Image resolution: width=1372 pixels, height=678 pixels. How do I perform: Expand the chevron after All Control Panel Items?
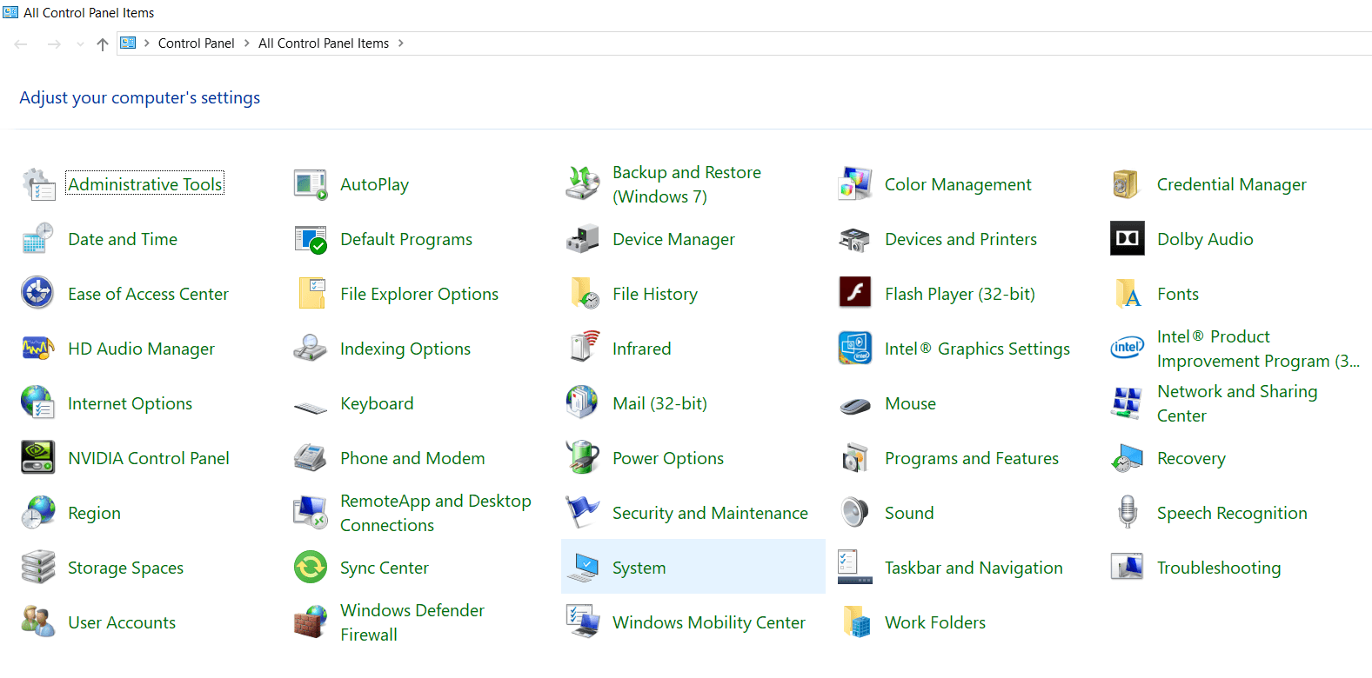coord(401,43)
